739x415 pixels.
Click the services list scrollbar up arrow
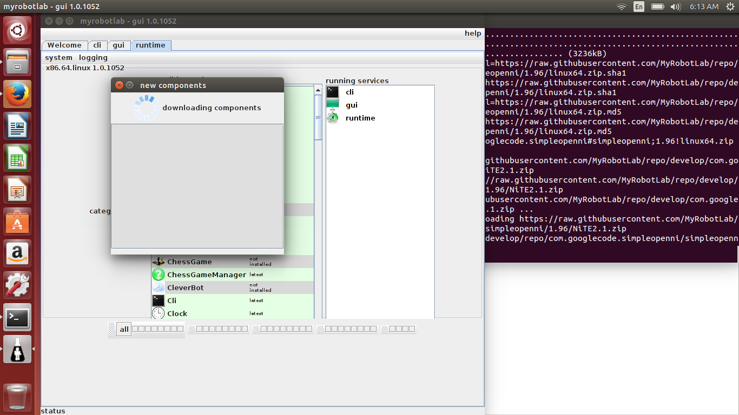tap(318, 90)
